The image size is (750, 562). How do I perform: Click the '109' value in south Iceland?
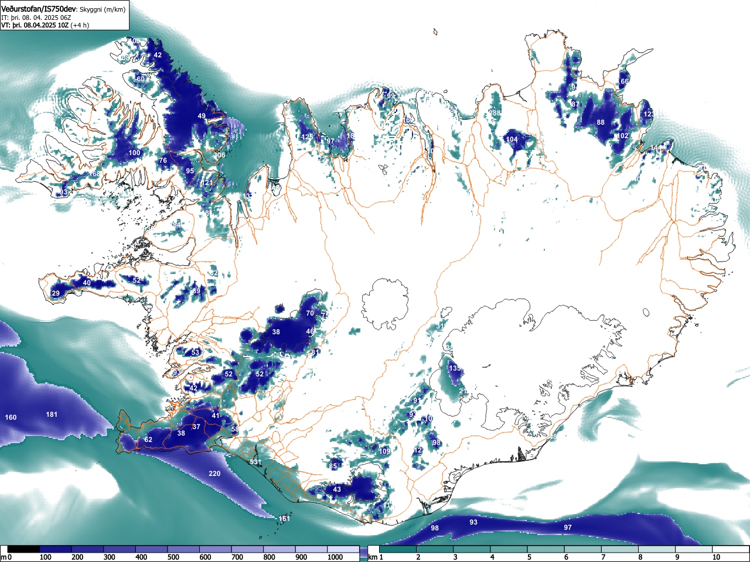384,451
